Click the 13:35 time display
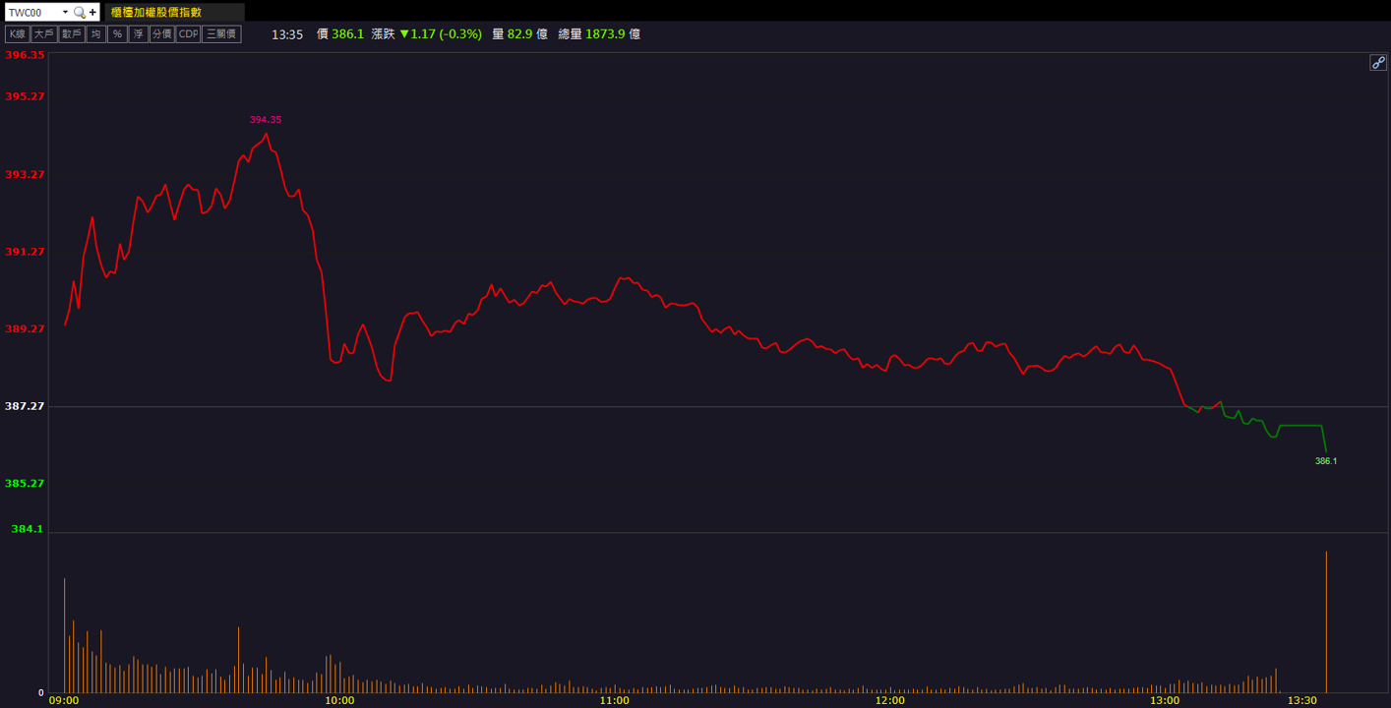Screen dimensions: 1391x708 coord(287,34)
